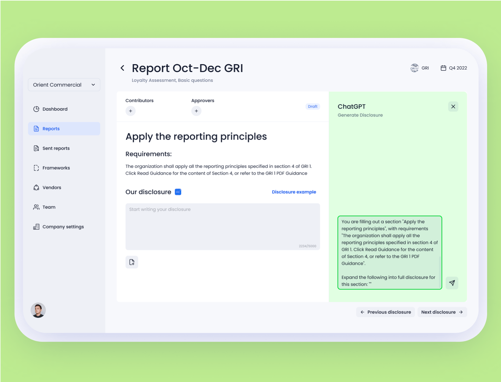Click the GRI framework logo

coord(414,68)
